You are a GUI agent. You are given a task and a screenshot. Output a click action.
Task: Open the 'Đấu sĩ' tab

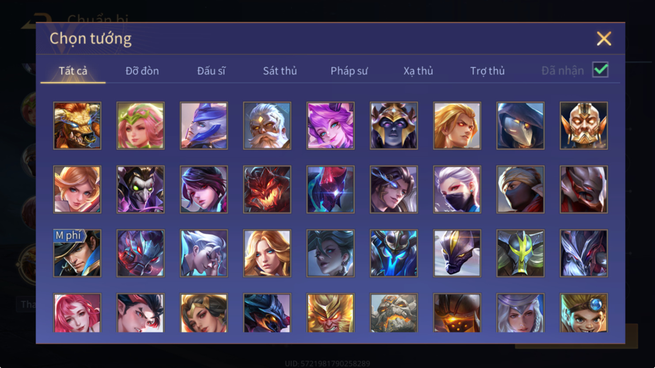211,71
